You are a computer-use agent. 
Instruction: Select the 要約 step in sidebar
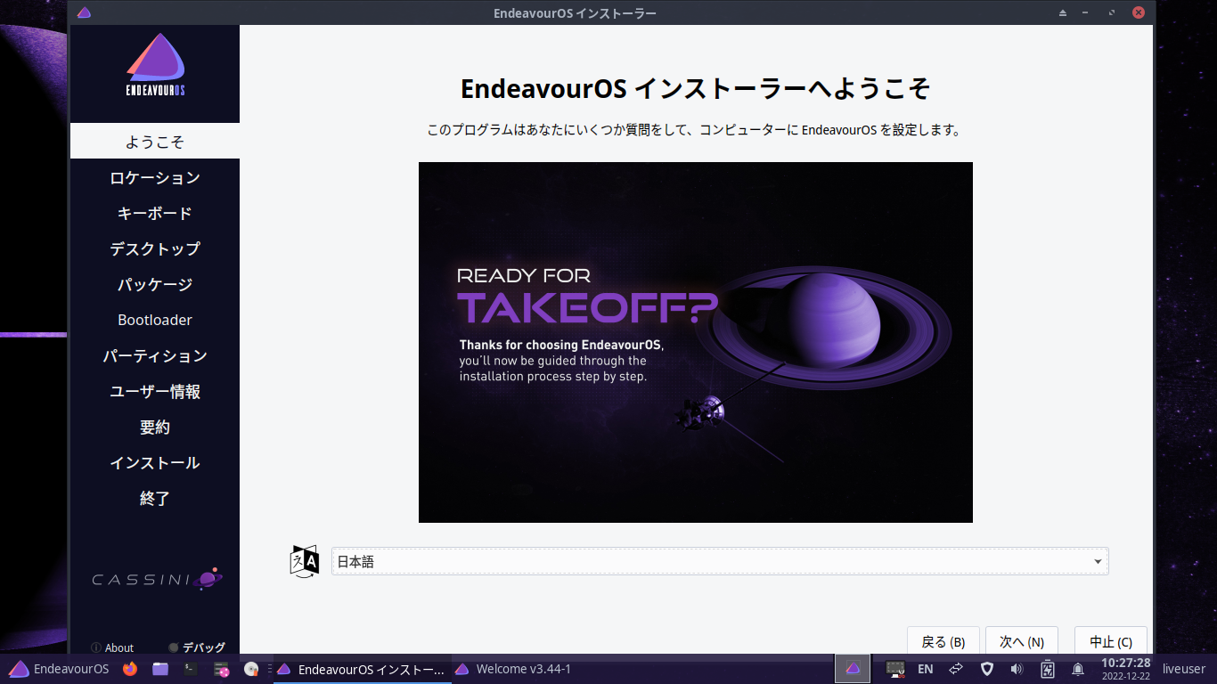155,427
